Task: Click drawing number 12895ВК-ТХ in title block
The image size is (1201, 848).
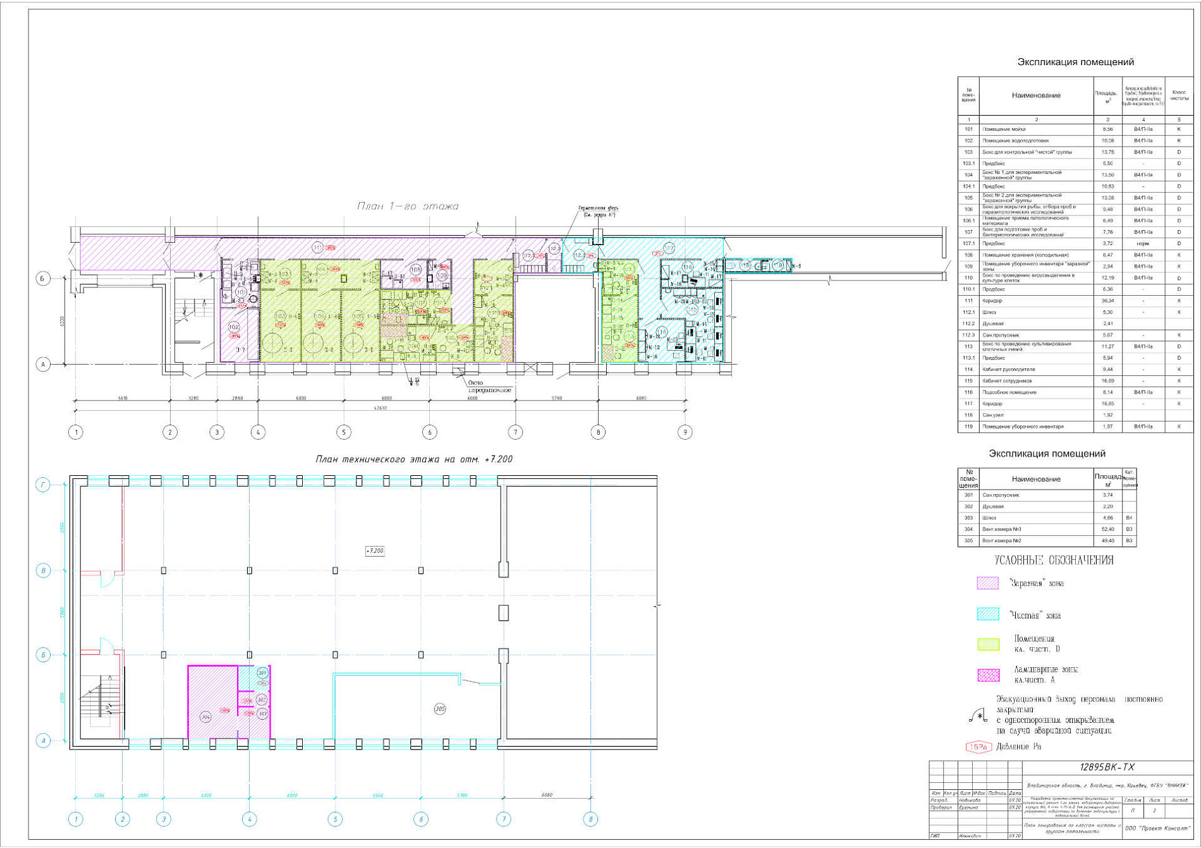Action: (1106, 767)
